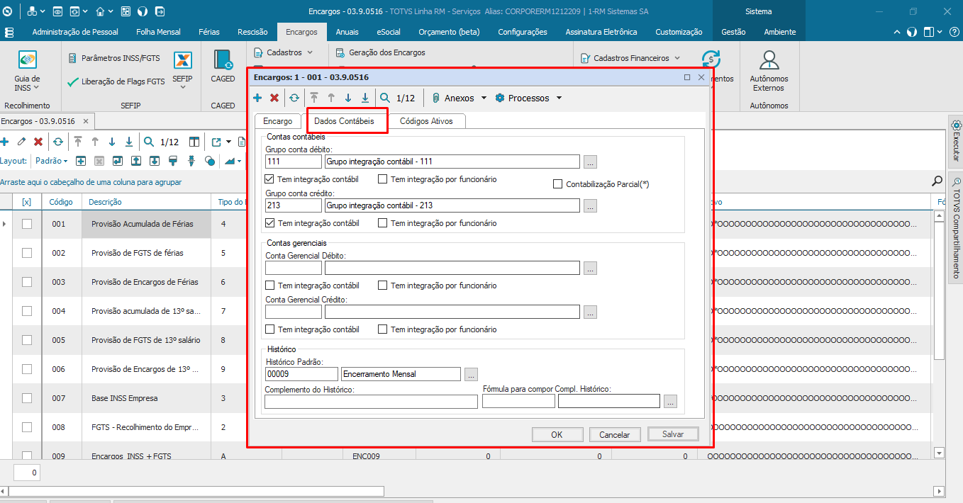This screenshot has height=503, width=963.
Task: Enable Tem integração contábil under Conta Gerencial Débito
Action: [269, 286]
